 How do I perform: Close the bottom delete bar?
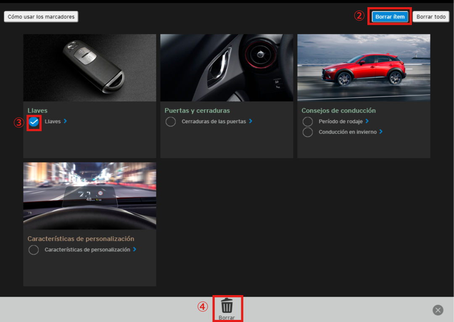[438, 310]
